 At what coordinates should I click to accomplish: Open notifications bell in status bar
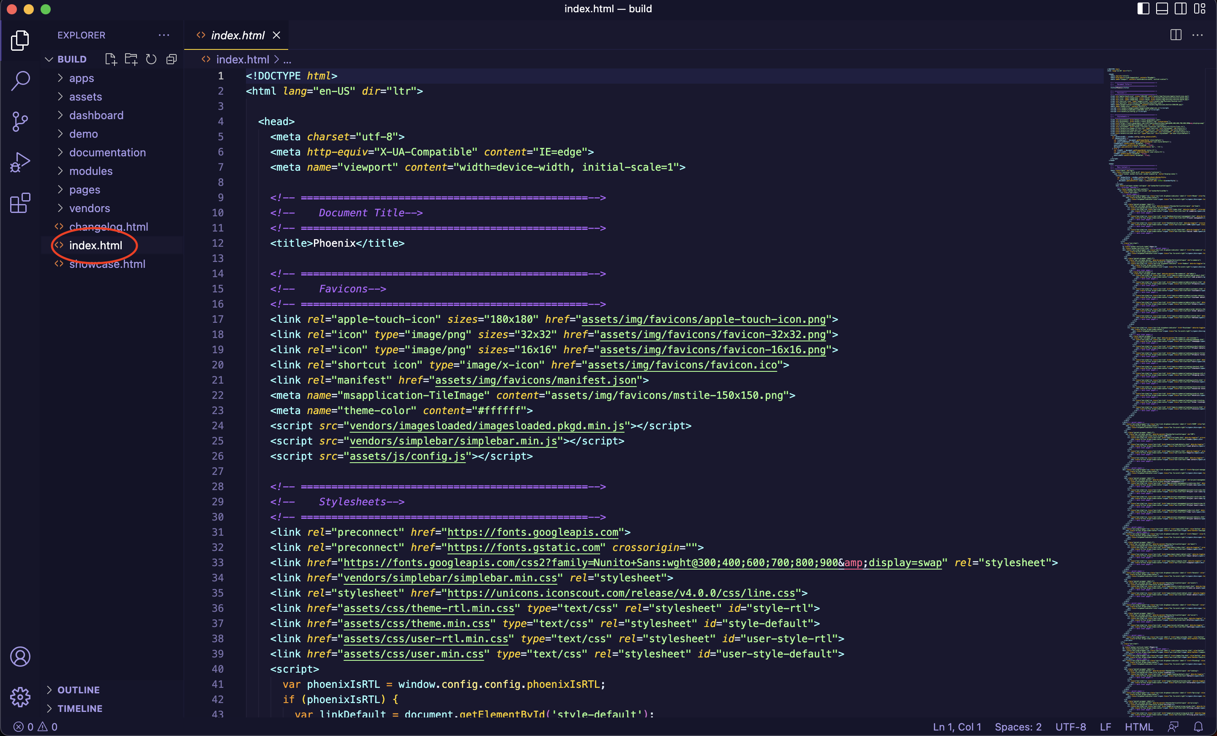pos(1198,727)
